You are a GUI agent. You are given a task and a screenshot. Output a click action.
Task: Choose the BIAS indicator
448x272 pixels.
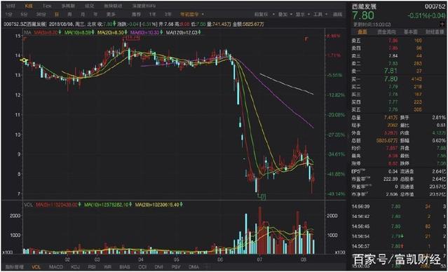tap(125, 267)
